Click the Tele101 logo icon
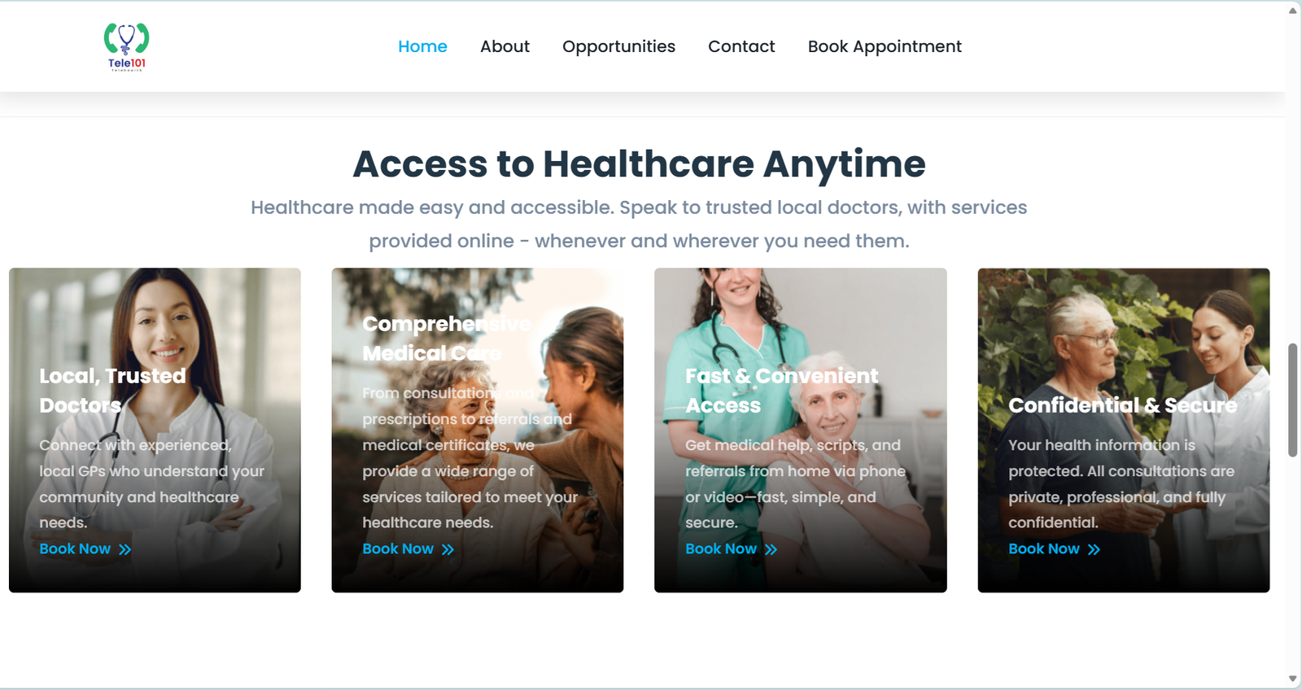Viewport: 1302px width, 690px height. [126, 47]
